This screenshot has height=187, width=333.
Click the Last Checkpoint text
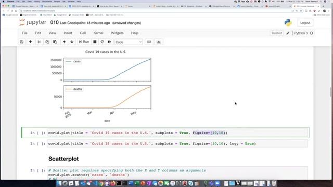[x=85, y=23]
